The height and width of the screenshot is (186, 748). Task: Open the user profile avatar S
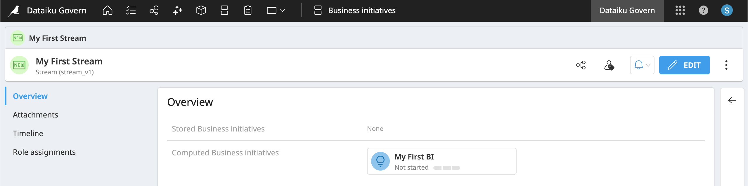click(x=727, y=11)
